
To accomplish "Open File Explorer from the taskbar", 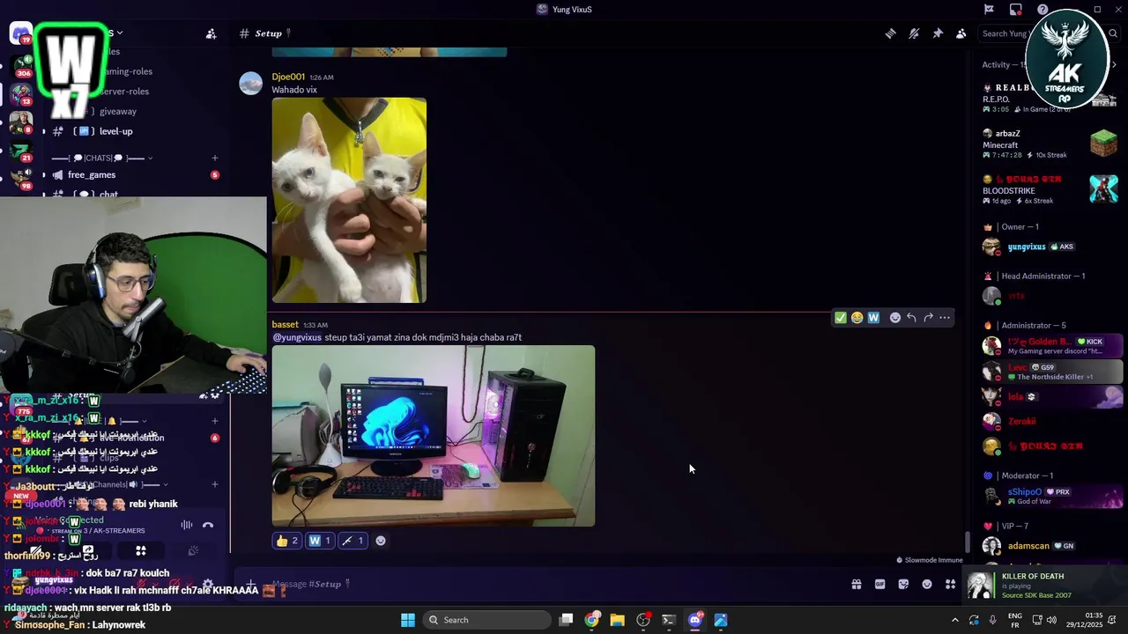I will click(617, 620).
